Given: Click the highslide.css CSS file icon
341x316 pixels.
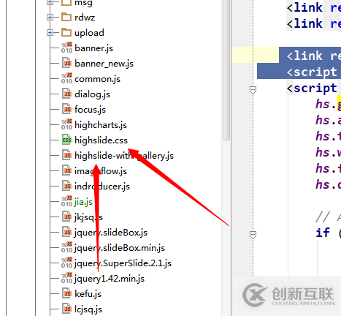Looking at the screenshot, I should tap(66, 140).
